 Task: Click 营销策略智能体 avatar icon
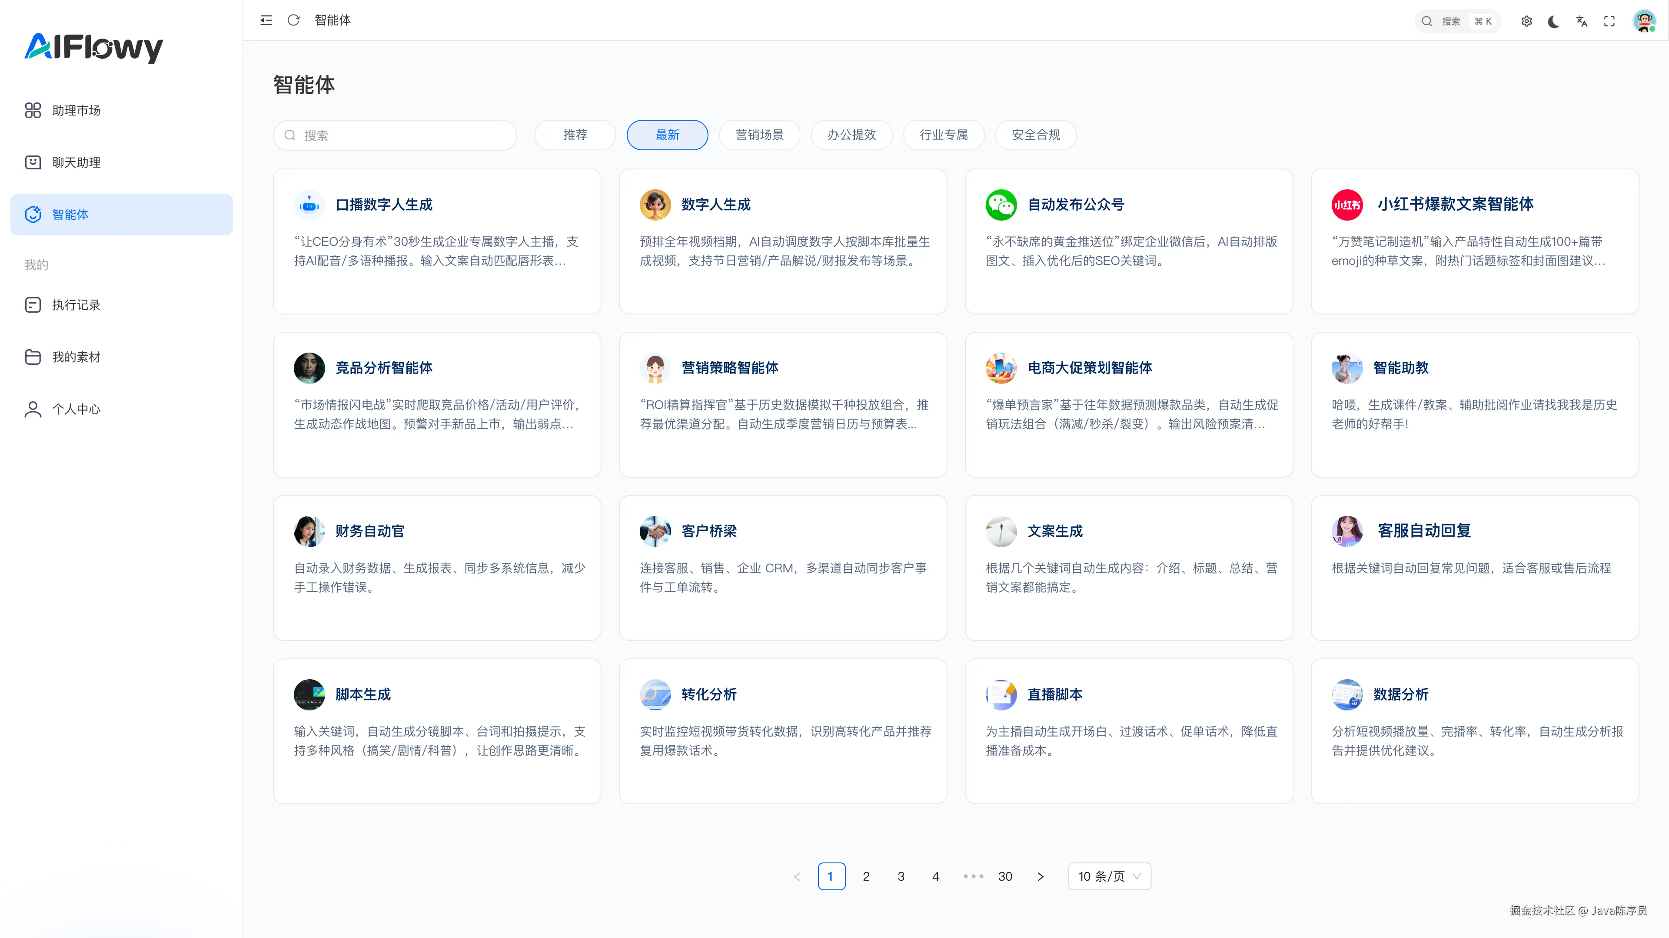pyautogui.click(x=655, y=368)
